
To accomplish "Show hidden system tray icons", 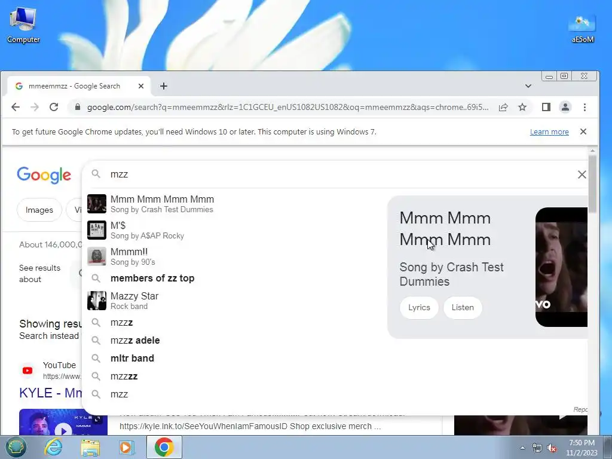I will click(522, 448).
